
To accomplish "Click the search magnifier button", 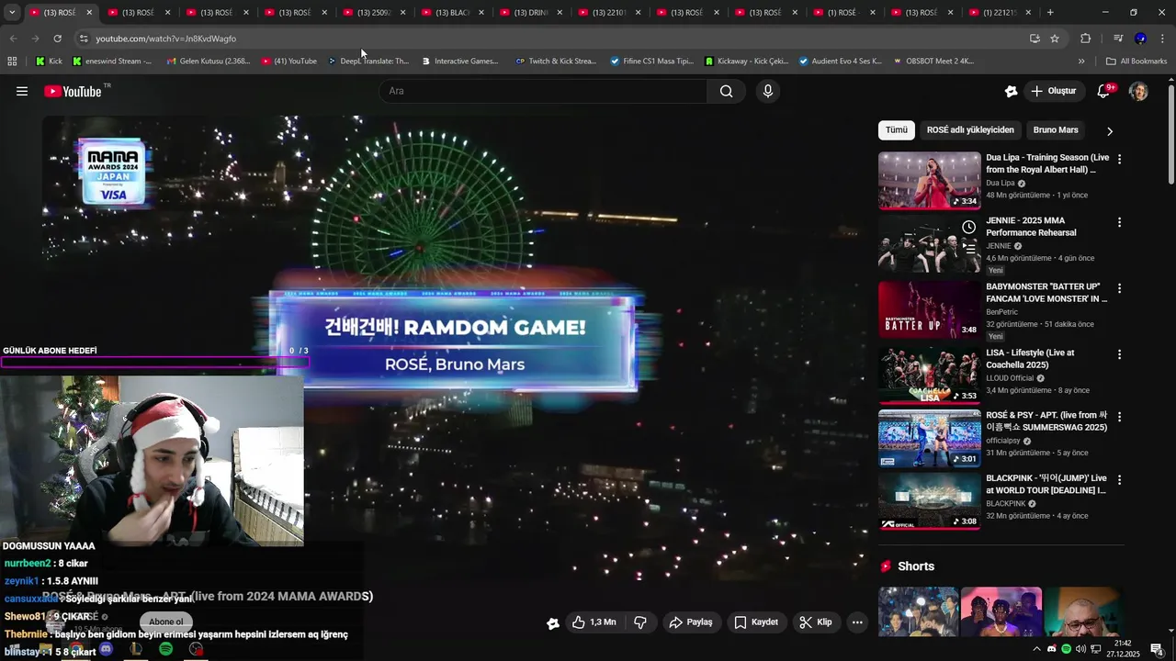I will click(726, 91).
